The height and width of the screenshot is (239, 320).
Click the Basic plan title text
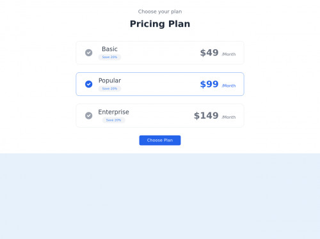[x=109, y=49]
